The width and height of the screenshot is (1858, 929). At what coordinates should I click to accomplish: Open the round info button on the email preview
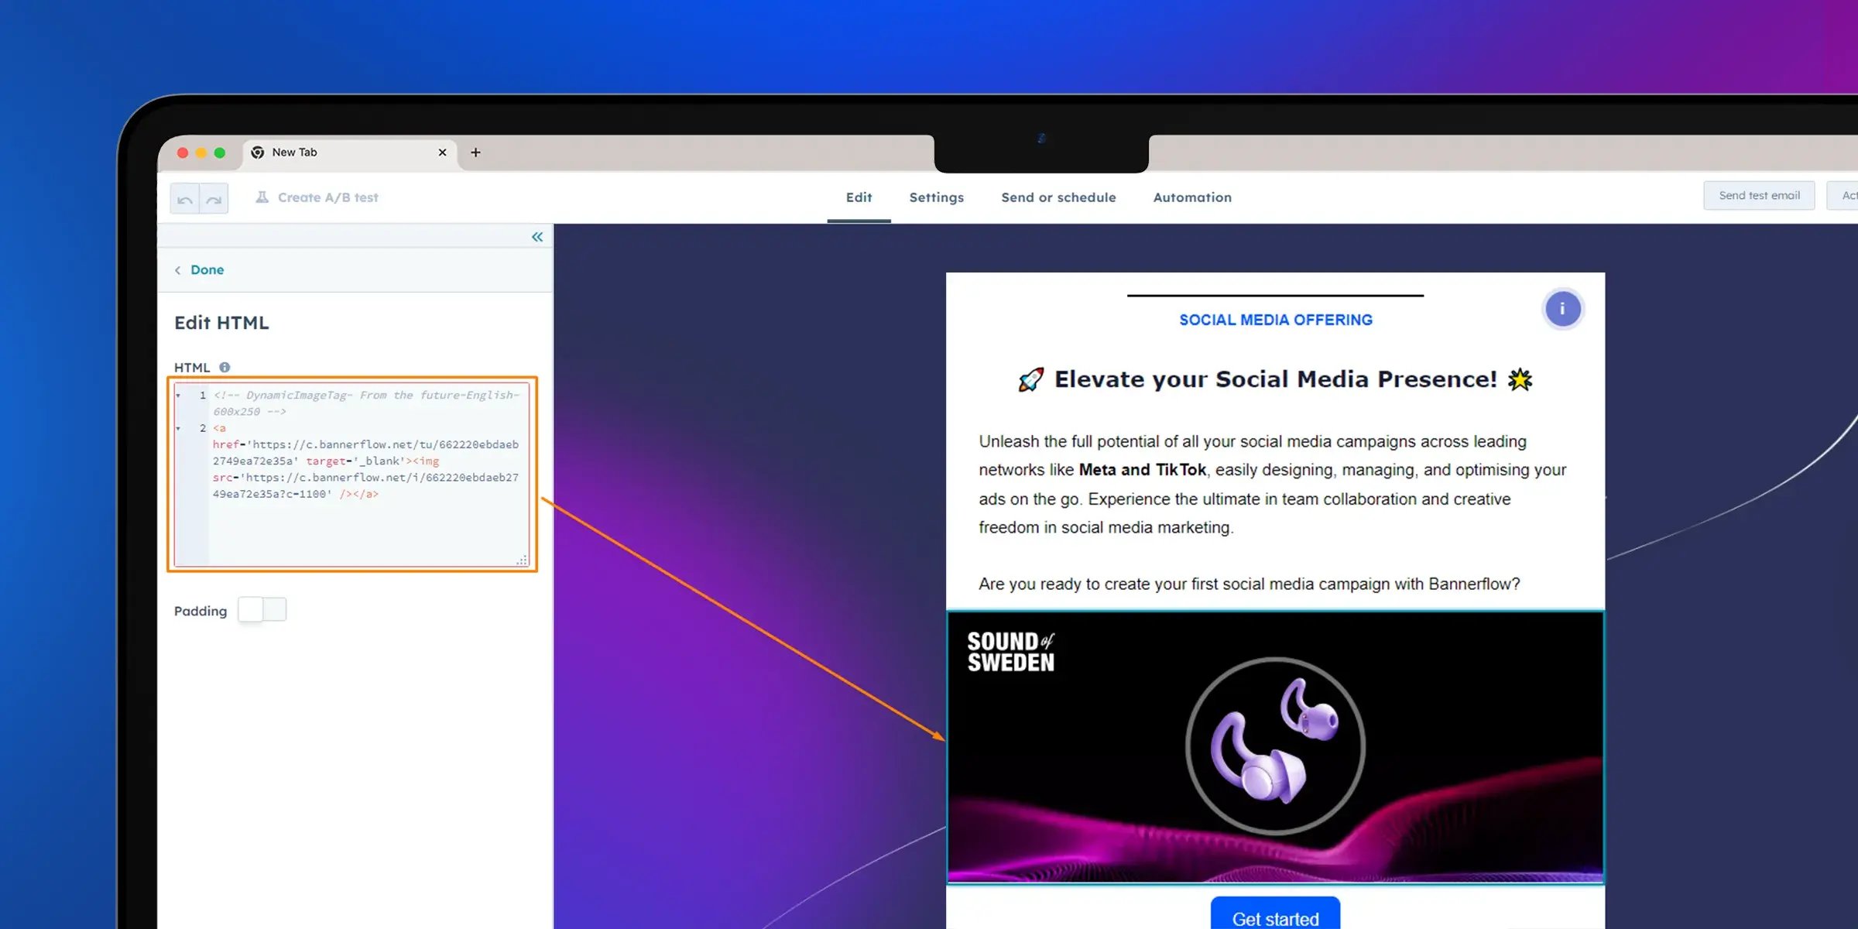tap(1562, 309)
